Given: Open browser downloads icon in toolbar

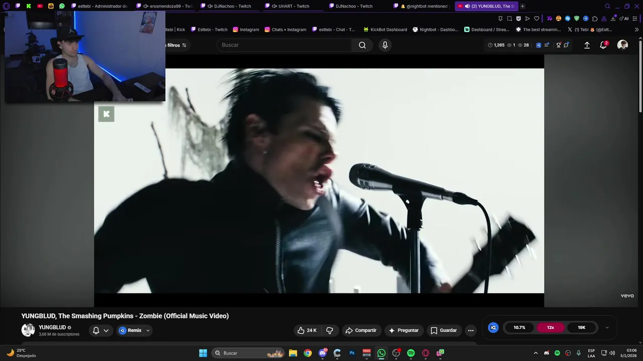Looking at the screenshot, I should point(613,19).
